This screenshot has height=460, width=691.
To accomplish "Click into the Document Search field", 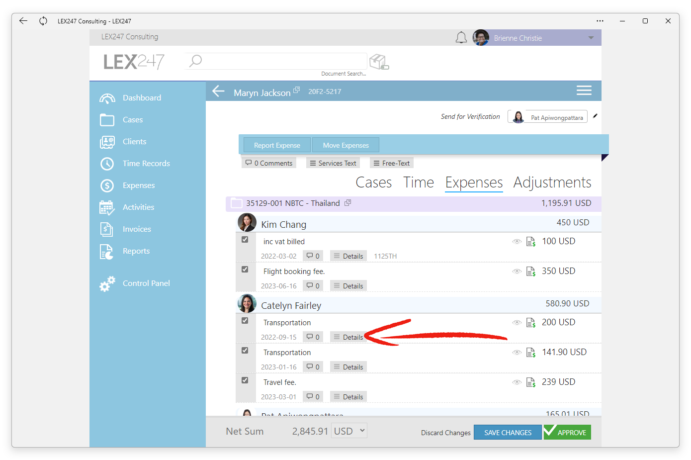I will (x=276, y=61).
